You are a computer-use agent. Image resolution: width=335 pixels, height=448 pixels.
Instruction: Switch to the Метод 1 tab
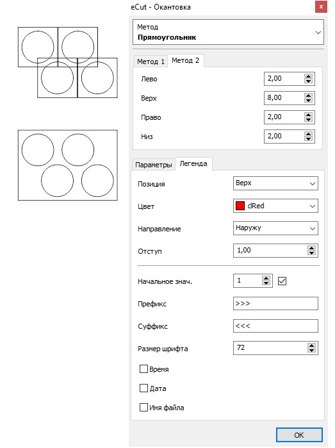pyautogui.click(x=151, y=62)
